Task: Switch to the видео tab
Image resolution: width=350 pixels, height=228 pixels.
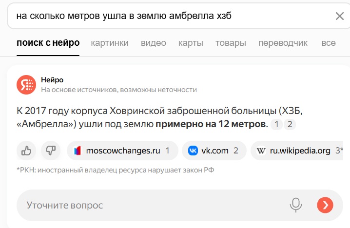Action: pos(154,43)
